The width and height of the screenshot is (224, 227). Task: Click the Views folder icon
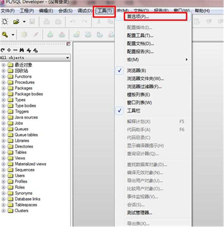(11, 158)
